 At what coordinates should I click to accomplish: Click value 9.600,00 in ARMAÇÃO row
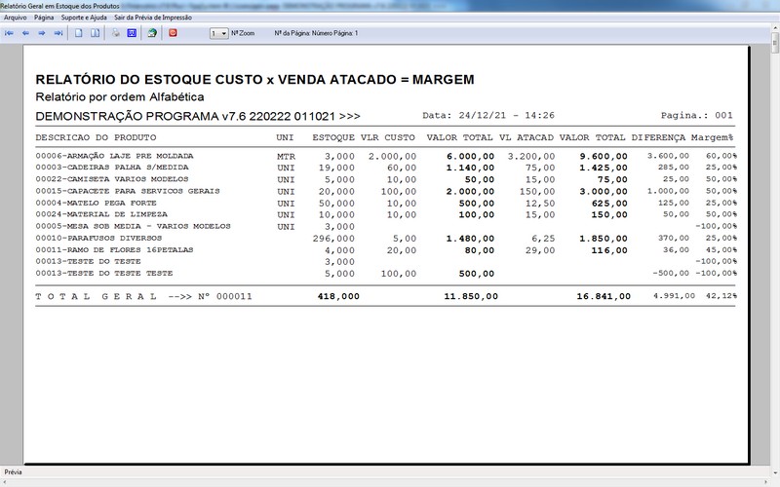pos(604,157)
